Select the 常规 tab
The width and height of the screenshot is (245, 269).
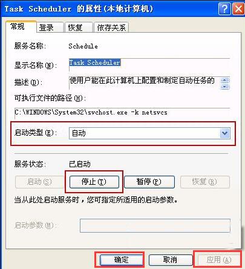21,27
